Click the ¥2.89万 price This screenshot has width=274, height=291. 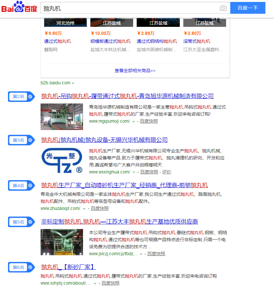pos(146,33)
